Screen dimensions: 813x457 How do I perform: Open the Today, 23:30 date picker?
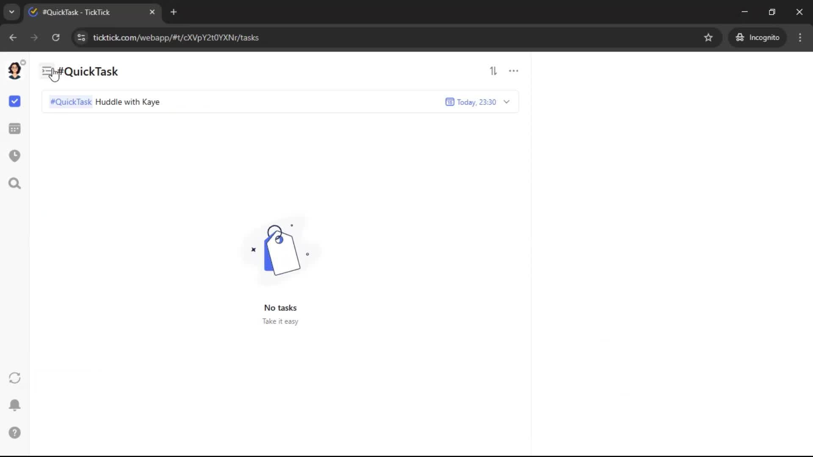click(471, 102)
